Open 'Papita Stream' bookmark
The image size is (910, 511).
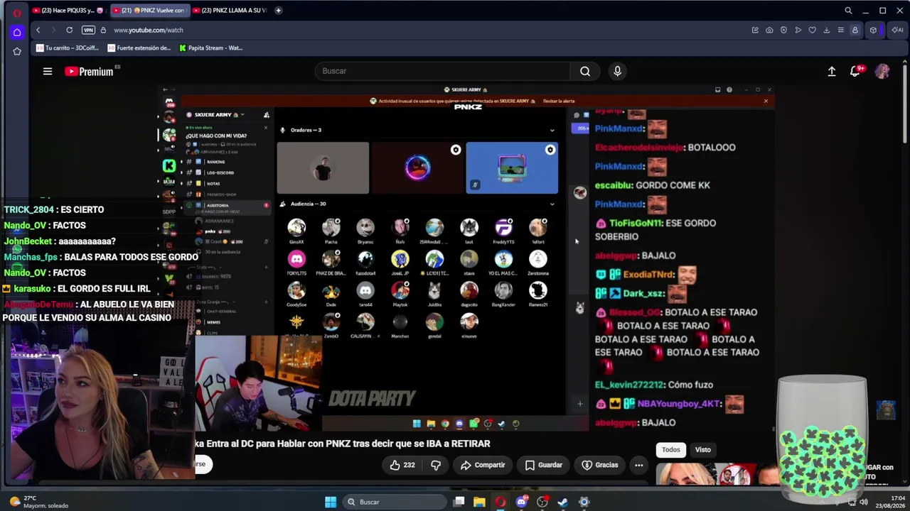click(x=211, y=48)
